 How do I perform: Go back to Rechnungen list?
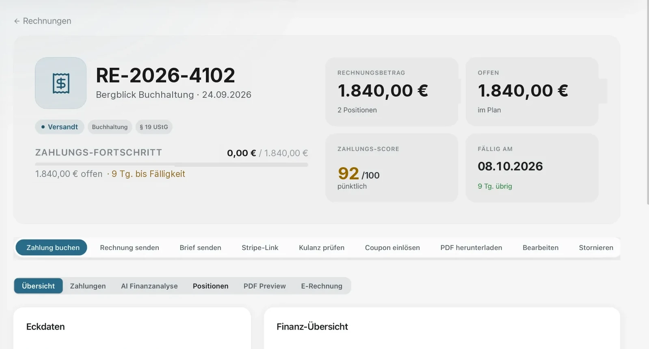(x=43, y=21)
